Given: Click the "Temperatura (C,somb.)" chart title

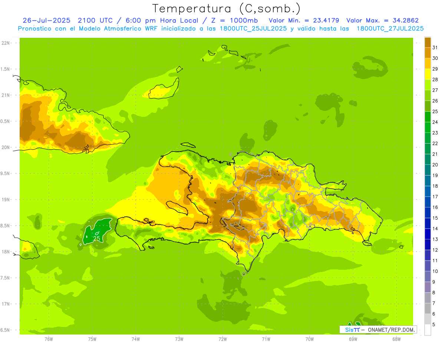Looking at the screenshot, I should click(226, 9).
